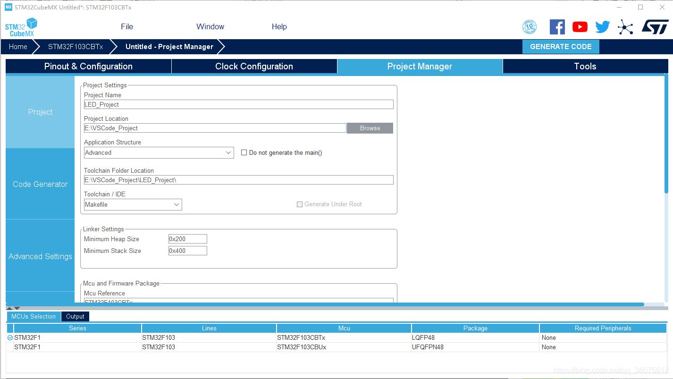
Task: Click STM32F1 Series cell in UFQFPN48 row
Action: [x=77, y=347]
